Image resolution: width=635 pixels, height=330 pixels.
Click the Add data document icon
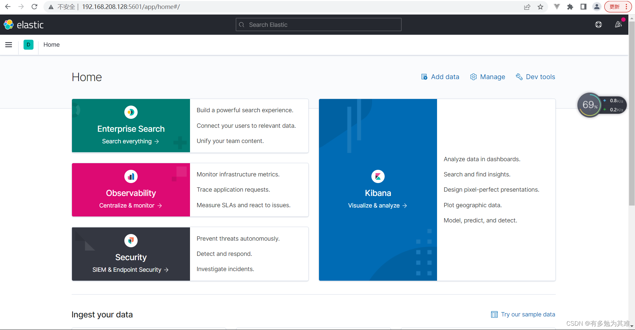pyautogui.click(x=424, y=77)
